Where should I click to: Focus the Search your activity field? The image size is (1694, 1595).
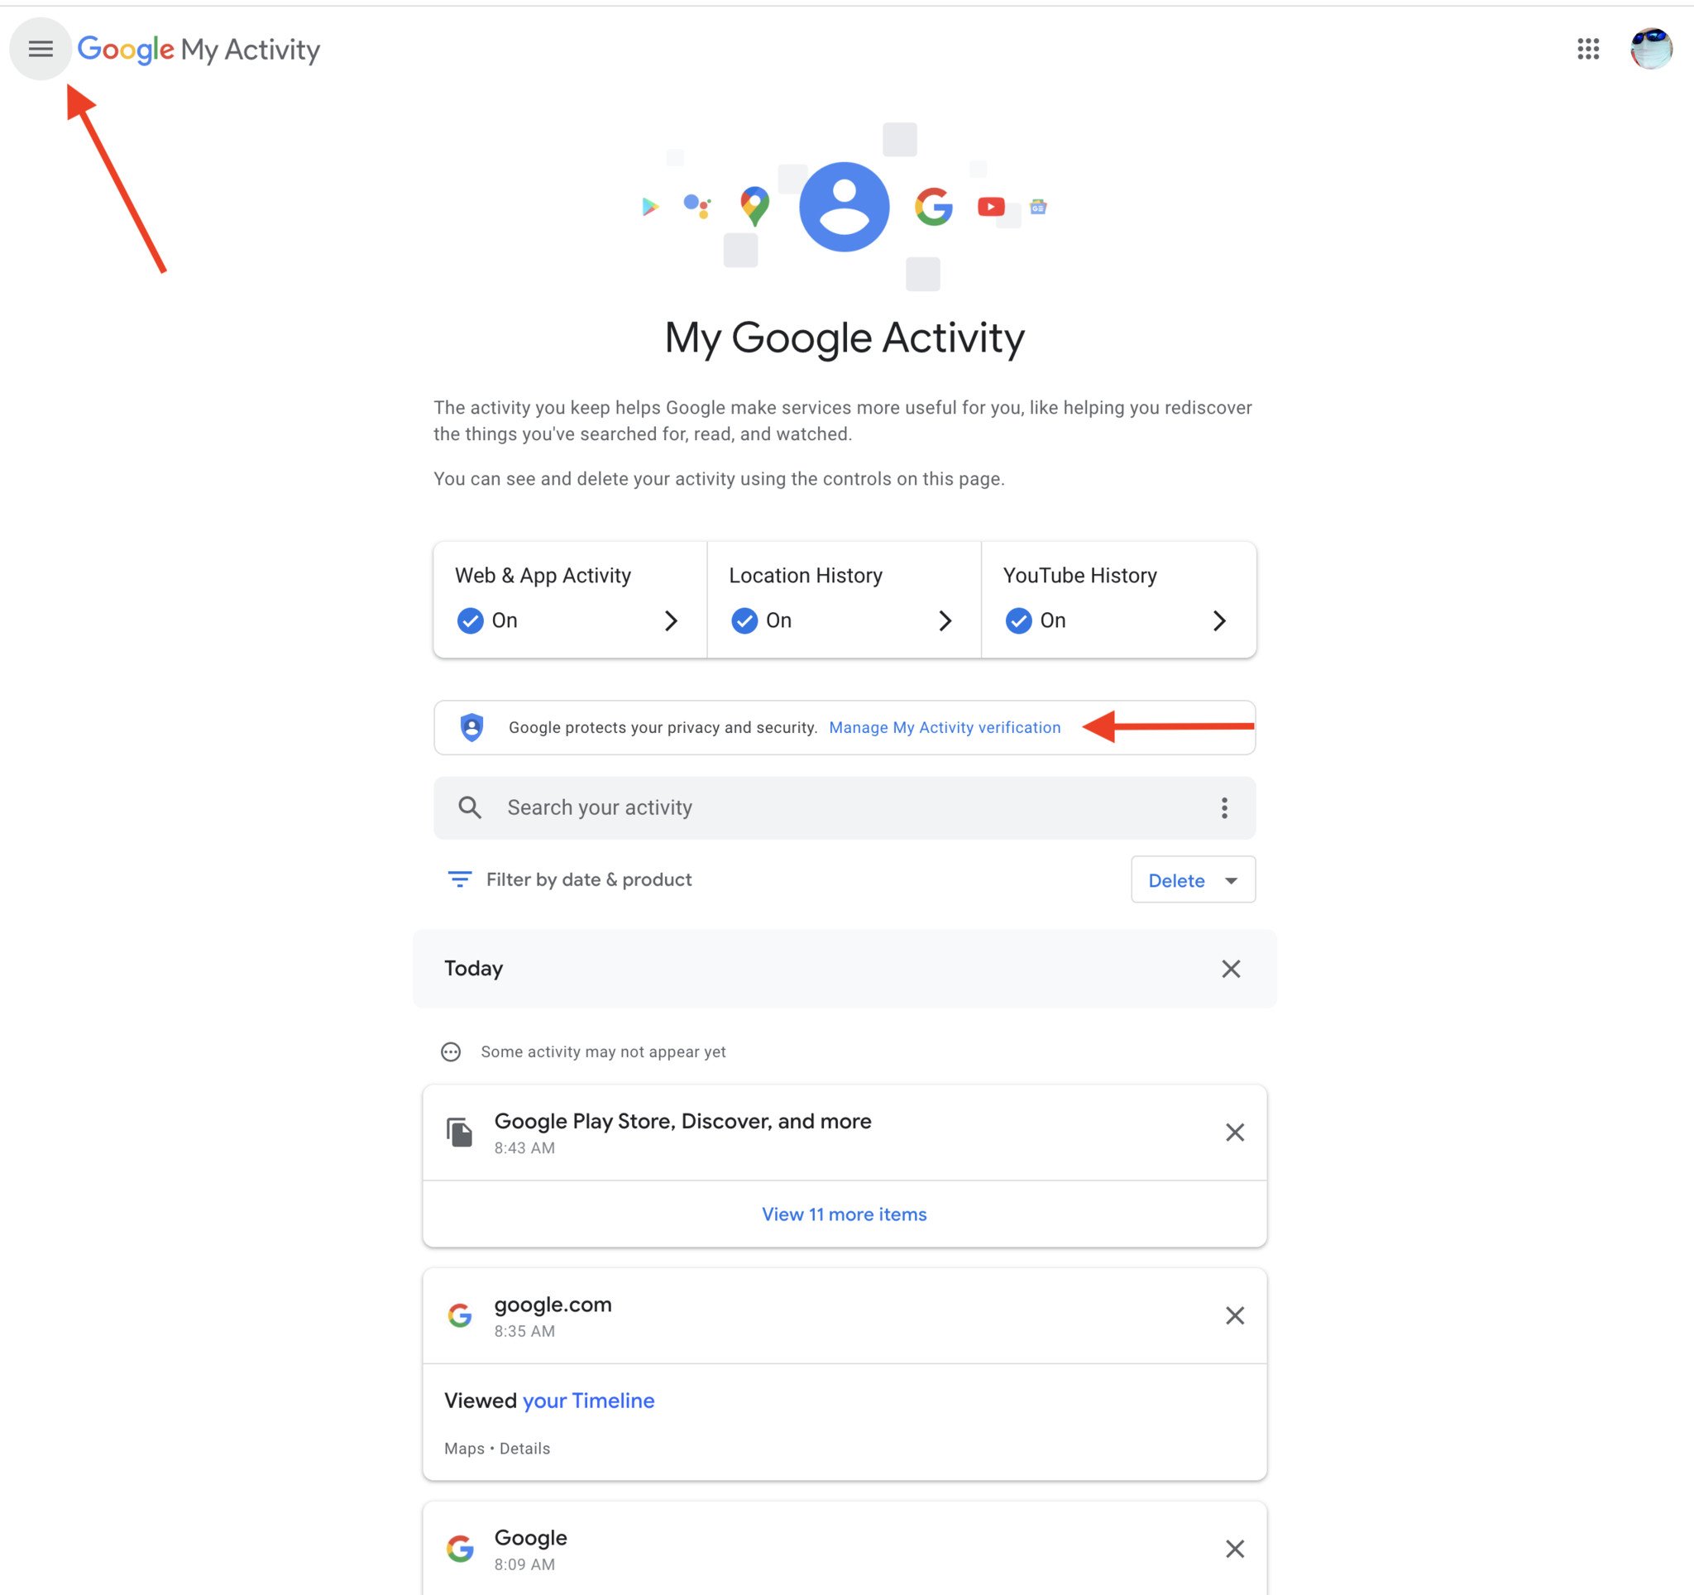pyautogui.click(x=844, y=807)
